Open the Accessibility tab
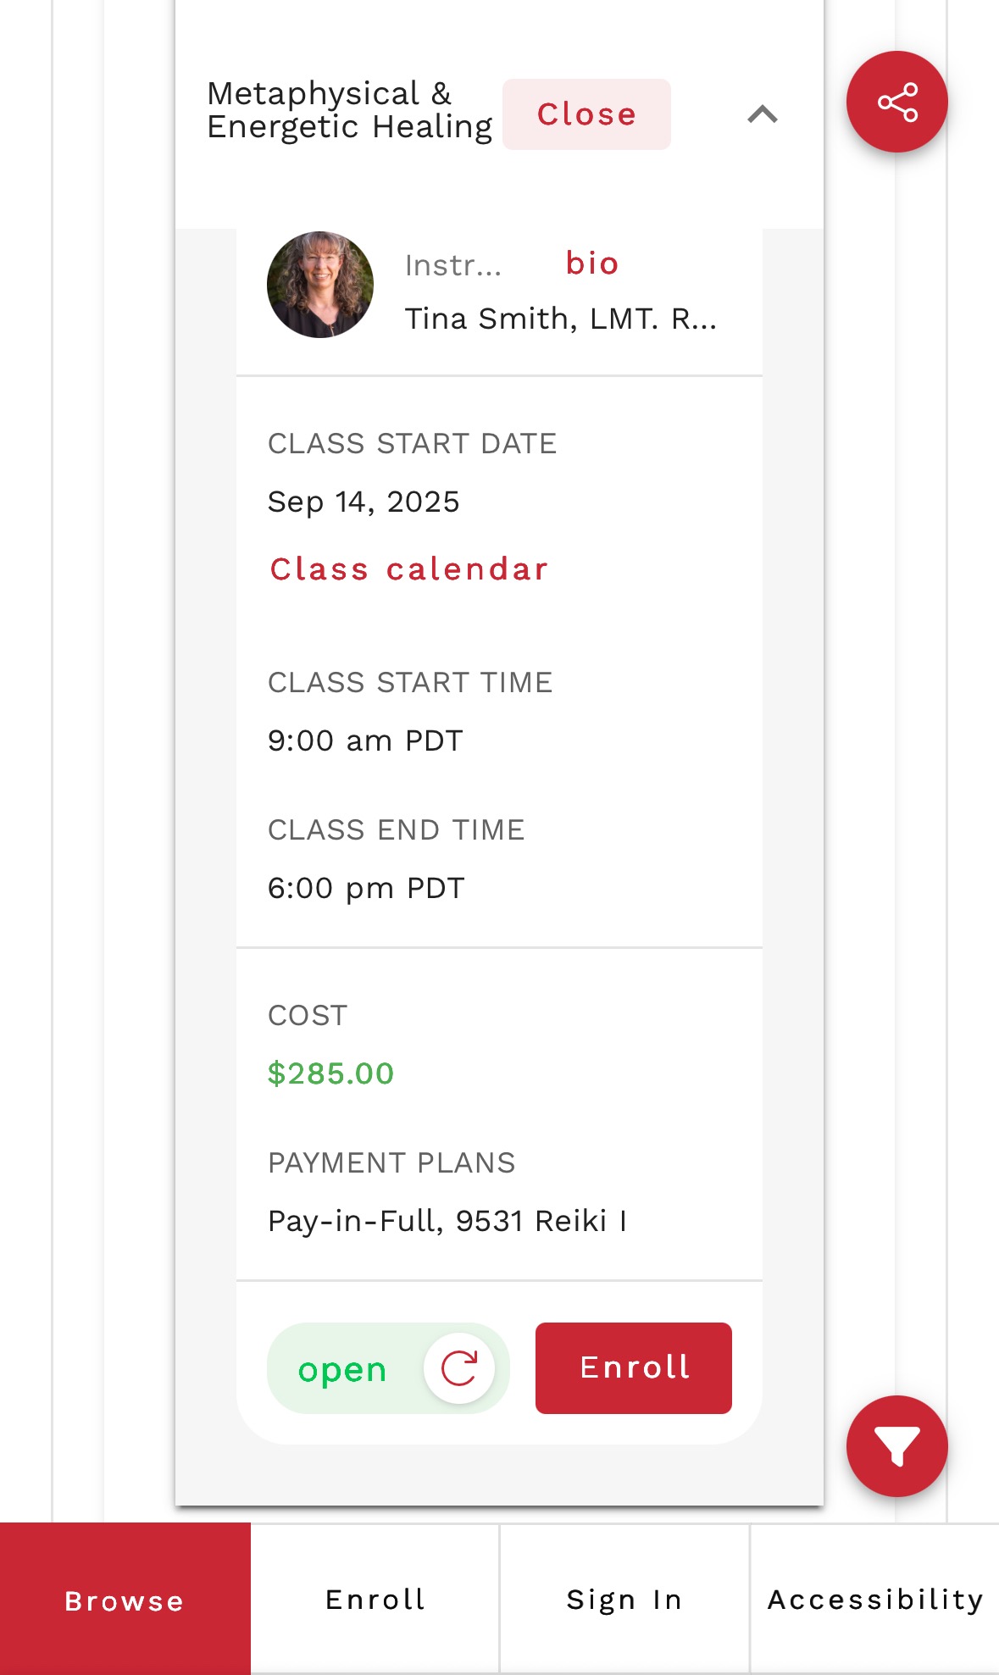The height and width of the screenshot is (1675, 999). [x=875, y=1600]
